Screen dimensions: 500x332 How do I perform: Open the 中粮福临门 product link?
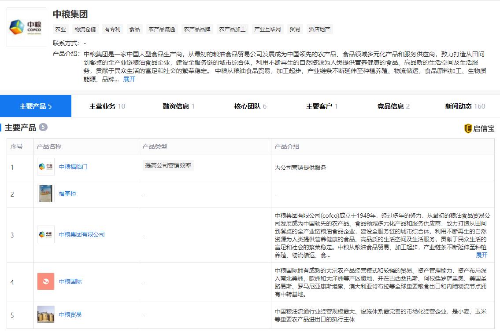coord(73,167)
